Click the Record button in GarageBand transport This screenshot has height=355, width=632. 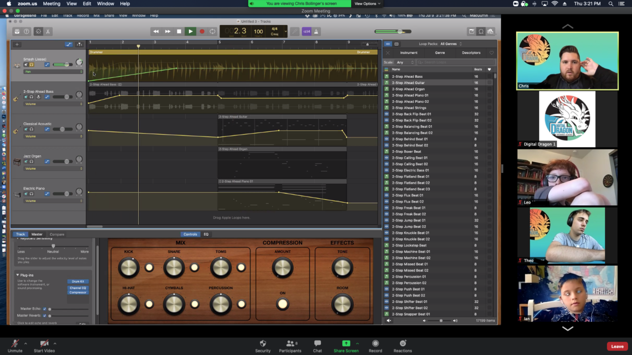click(201, 32)
